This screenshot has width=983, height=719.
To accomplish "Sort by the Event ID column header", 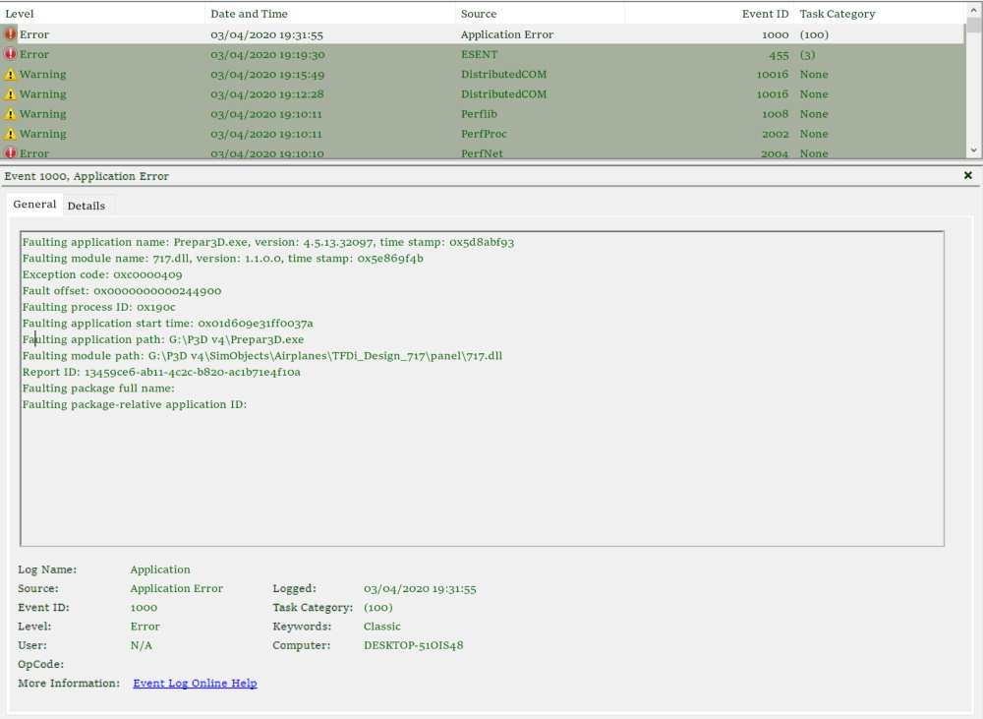I will pos(709,14).
